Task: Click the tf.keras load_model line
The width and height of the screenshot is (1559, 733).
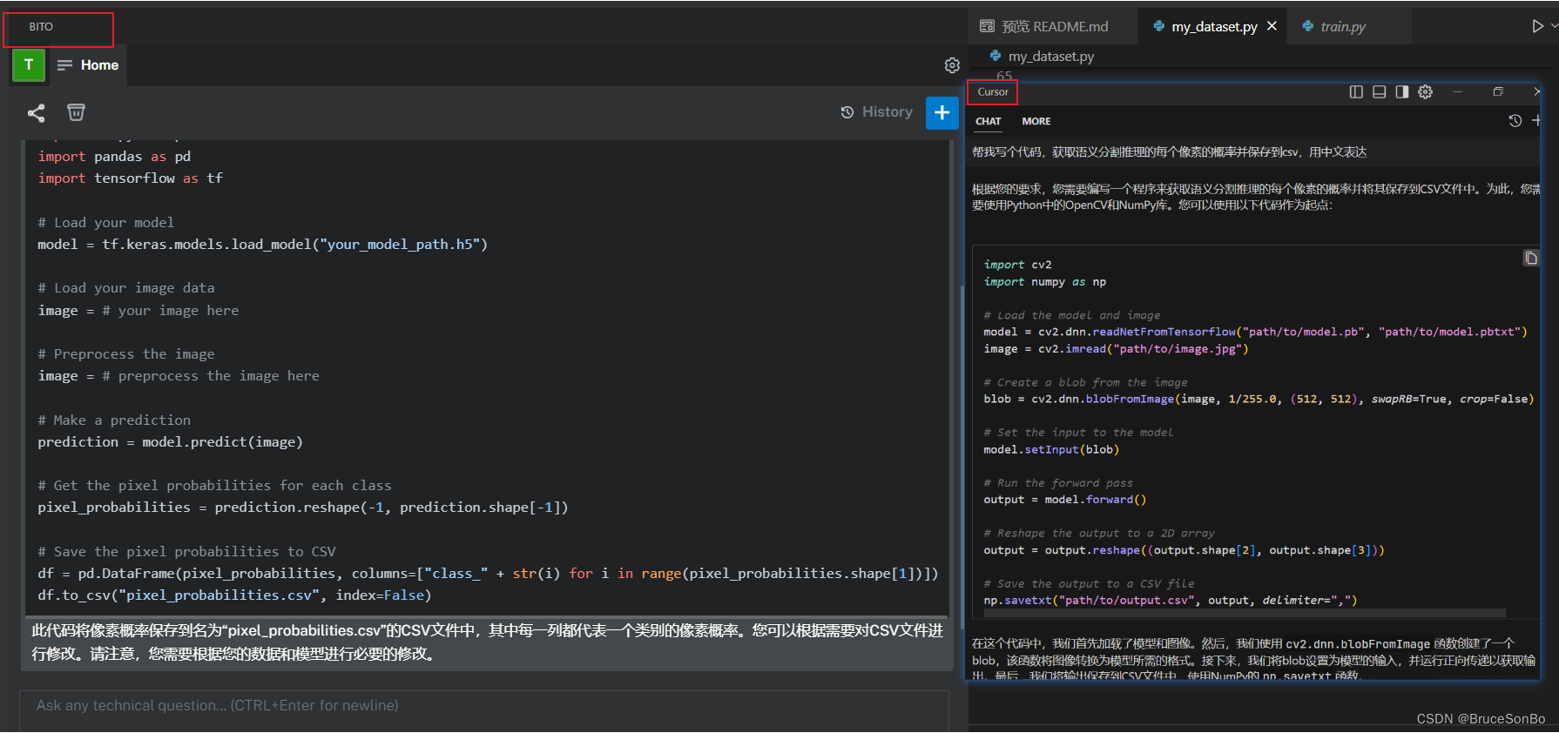Action: [262, 245]
